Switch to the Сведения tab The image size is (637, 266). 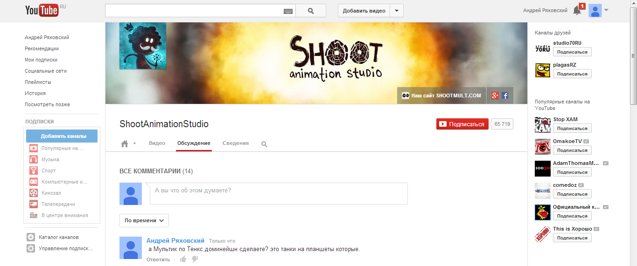(x=236, y=143)
